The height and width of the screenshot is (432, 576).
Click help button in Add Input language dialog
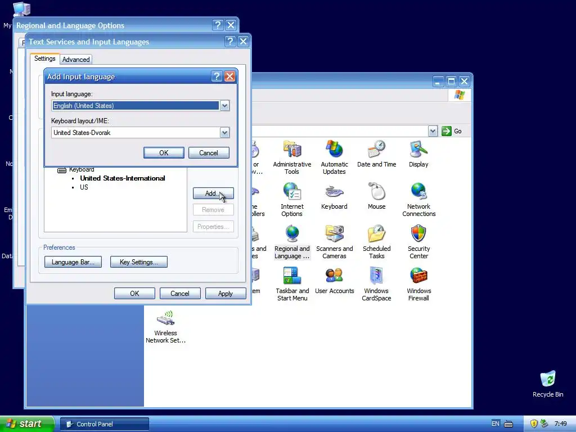(217, 76)
